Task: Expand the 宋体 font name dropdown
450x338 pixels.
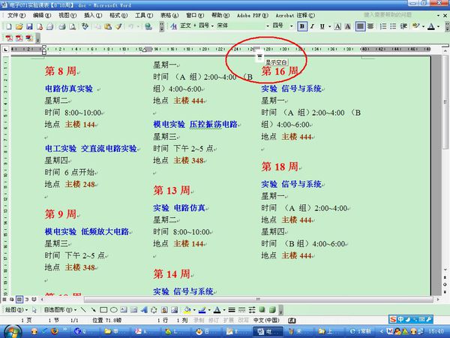Action: tap(268, 26)
